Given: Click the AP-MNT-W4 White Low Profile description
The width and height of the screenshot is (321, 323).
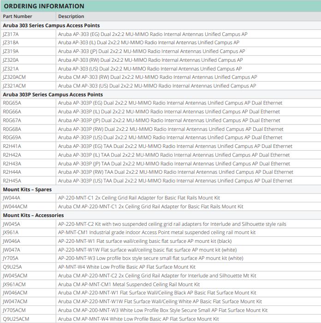Looking at the screenshot, I should point(127,267).
